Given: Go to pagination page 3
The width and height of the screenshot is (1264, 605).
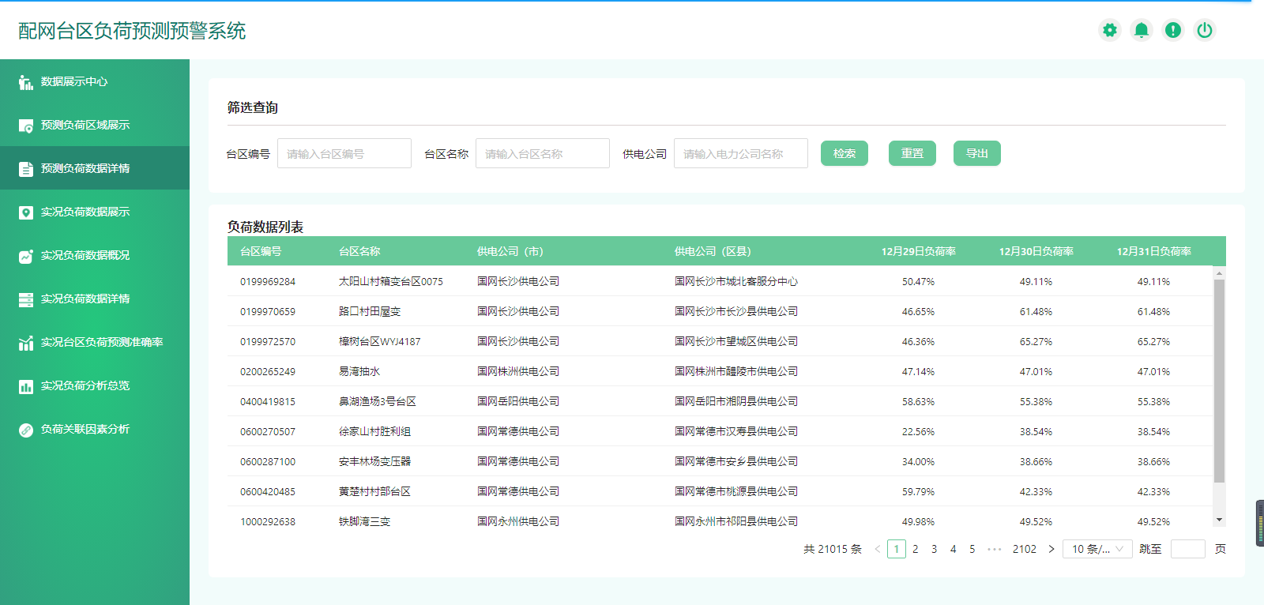Looking at the screenshot, I should (x=935, y=549).
